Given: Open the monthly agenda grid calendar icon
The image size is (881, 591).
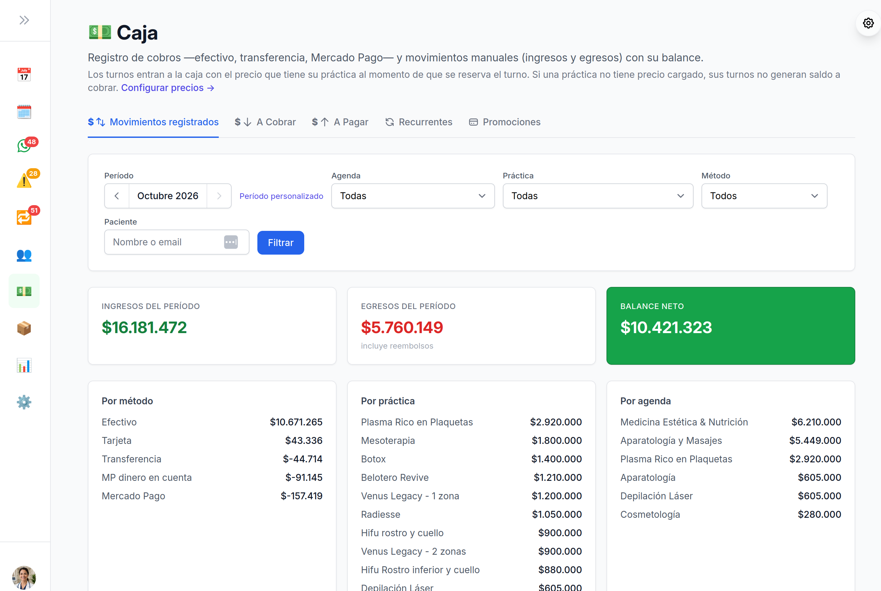Looking at the screenshot, I should [x=24, y=111].
